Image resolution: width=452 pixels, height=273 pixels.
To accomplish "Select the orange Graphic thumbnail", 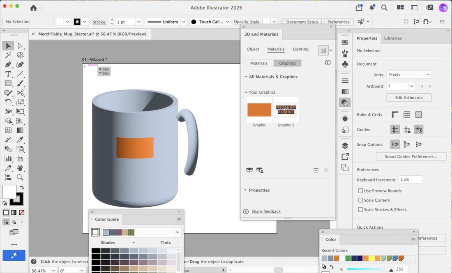I will click(x=259, y=110).
